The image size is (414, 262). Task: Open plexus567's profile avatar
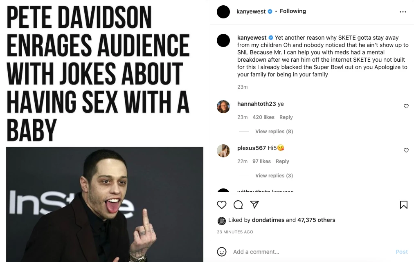pyautogui.click(x=223, y=151)
